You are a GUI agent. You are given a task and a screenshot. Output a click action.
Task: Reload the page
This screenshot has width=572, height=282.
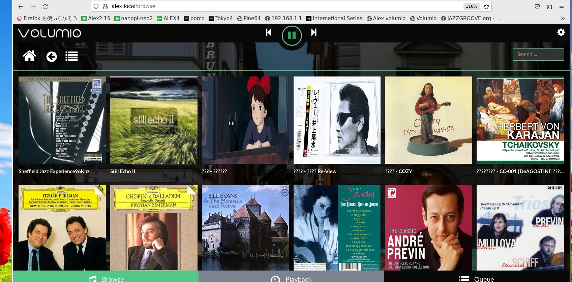coord(45,6)
